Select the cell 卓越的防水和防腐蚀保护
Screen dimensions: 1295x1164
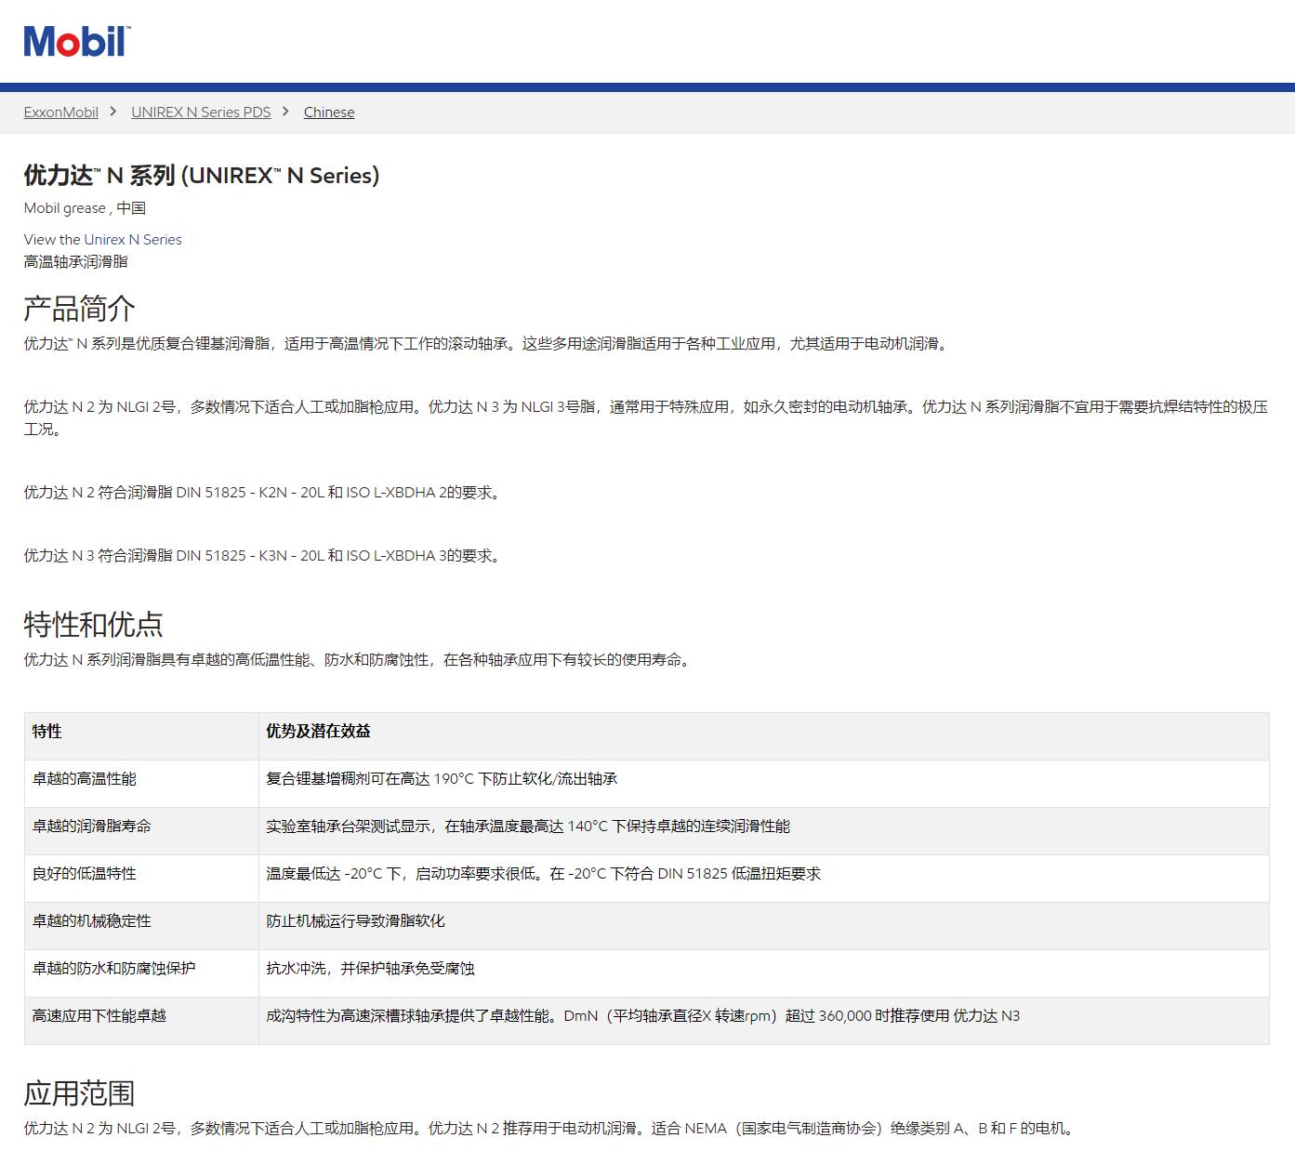click(x=141, y=973)
